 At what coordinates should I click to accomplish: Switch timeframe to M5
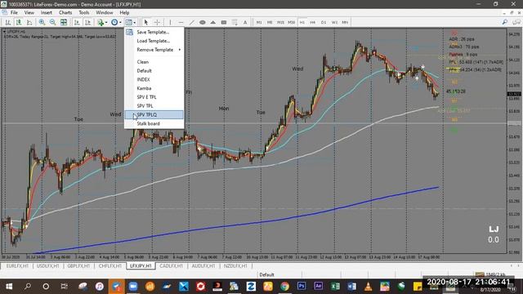[x=270, y=22]
